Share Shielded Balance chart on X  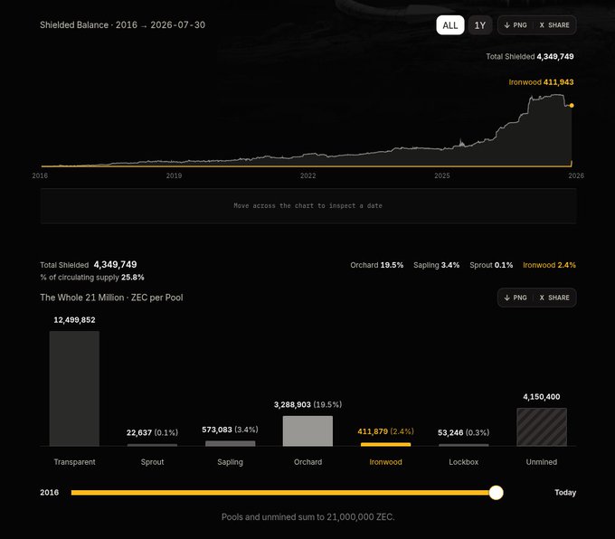click(554, 25)
